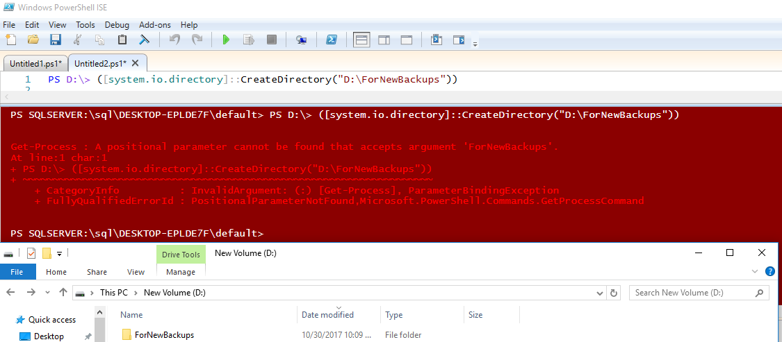
Task: Go up one folder level in Explorer
Action: [x=63, y=293]
